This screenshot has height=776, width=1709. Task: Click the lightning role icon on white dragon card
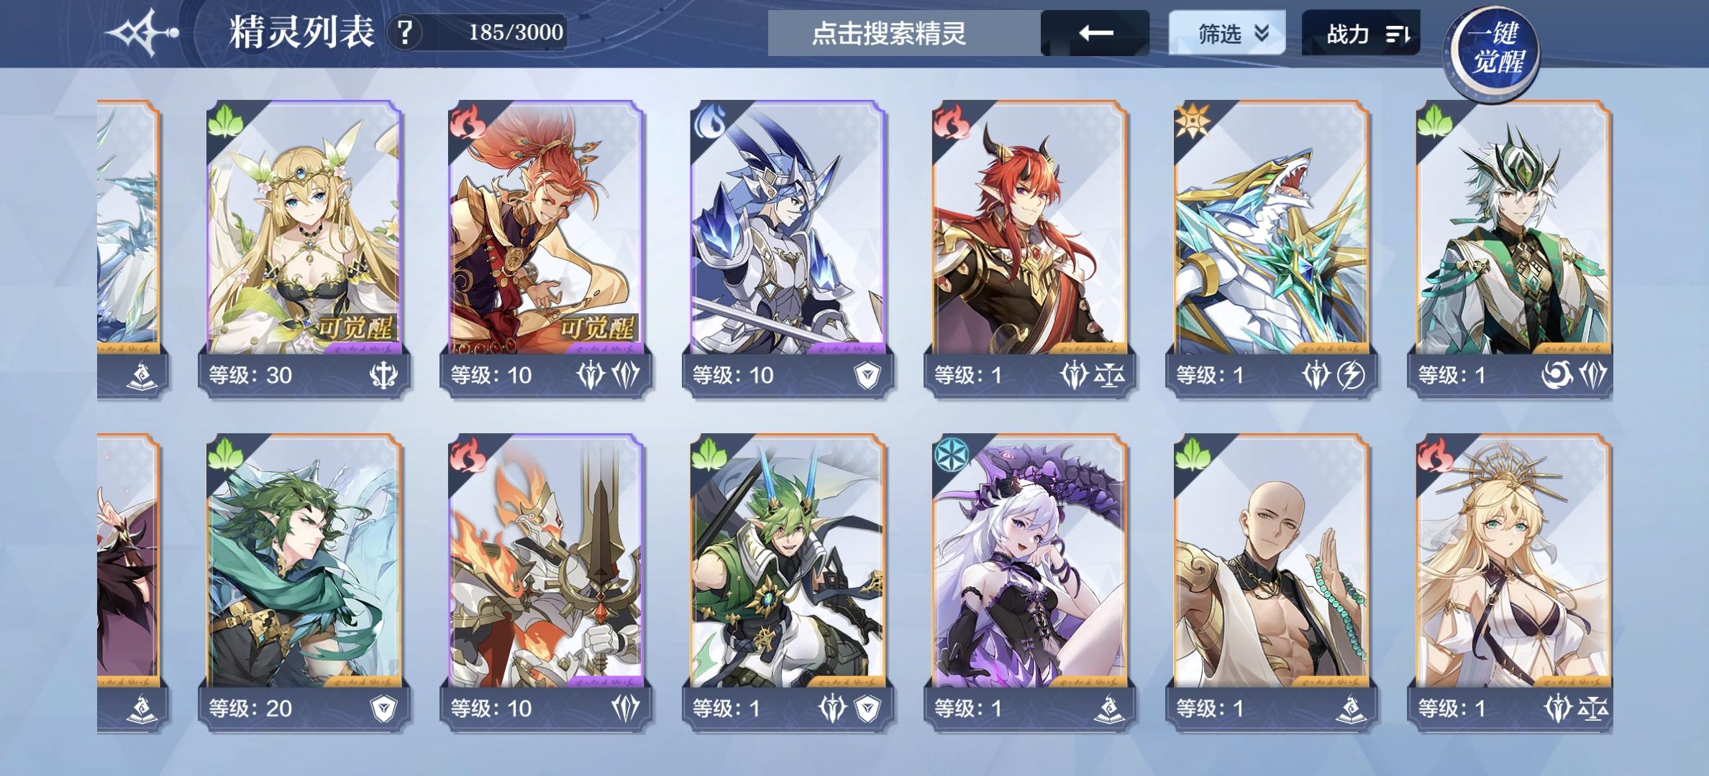(x=1351, y=375)
